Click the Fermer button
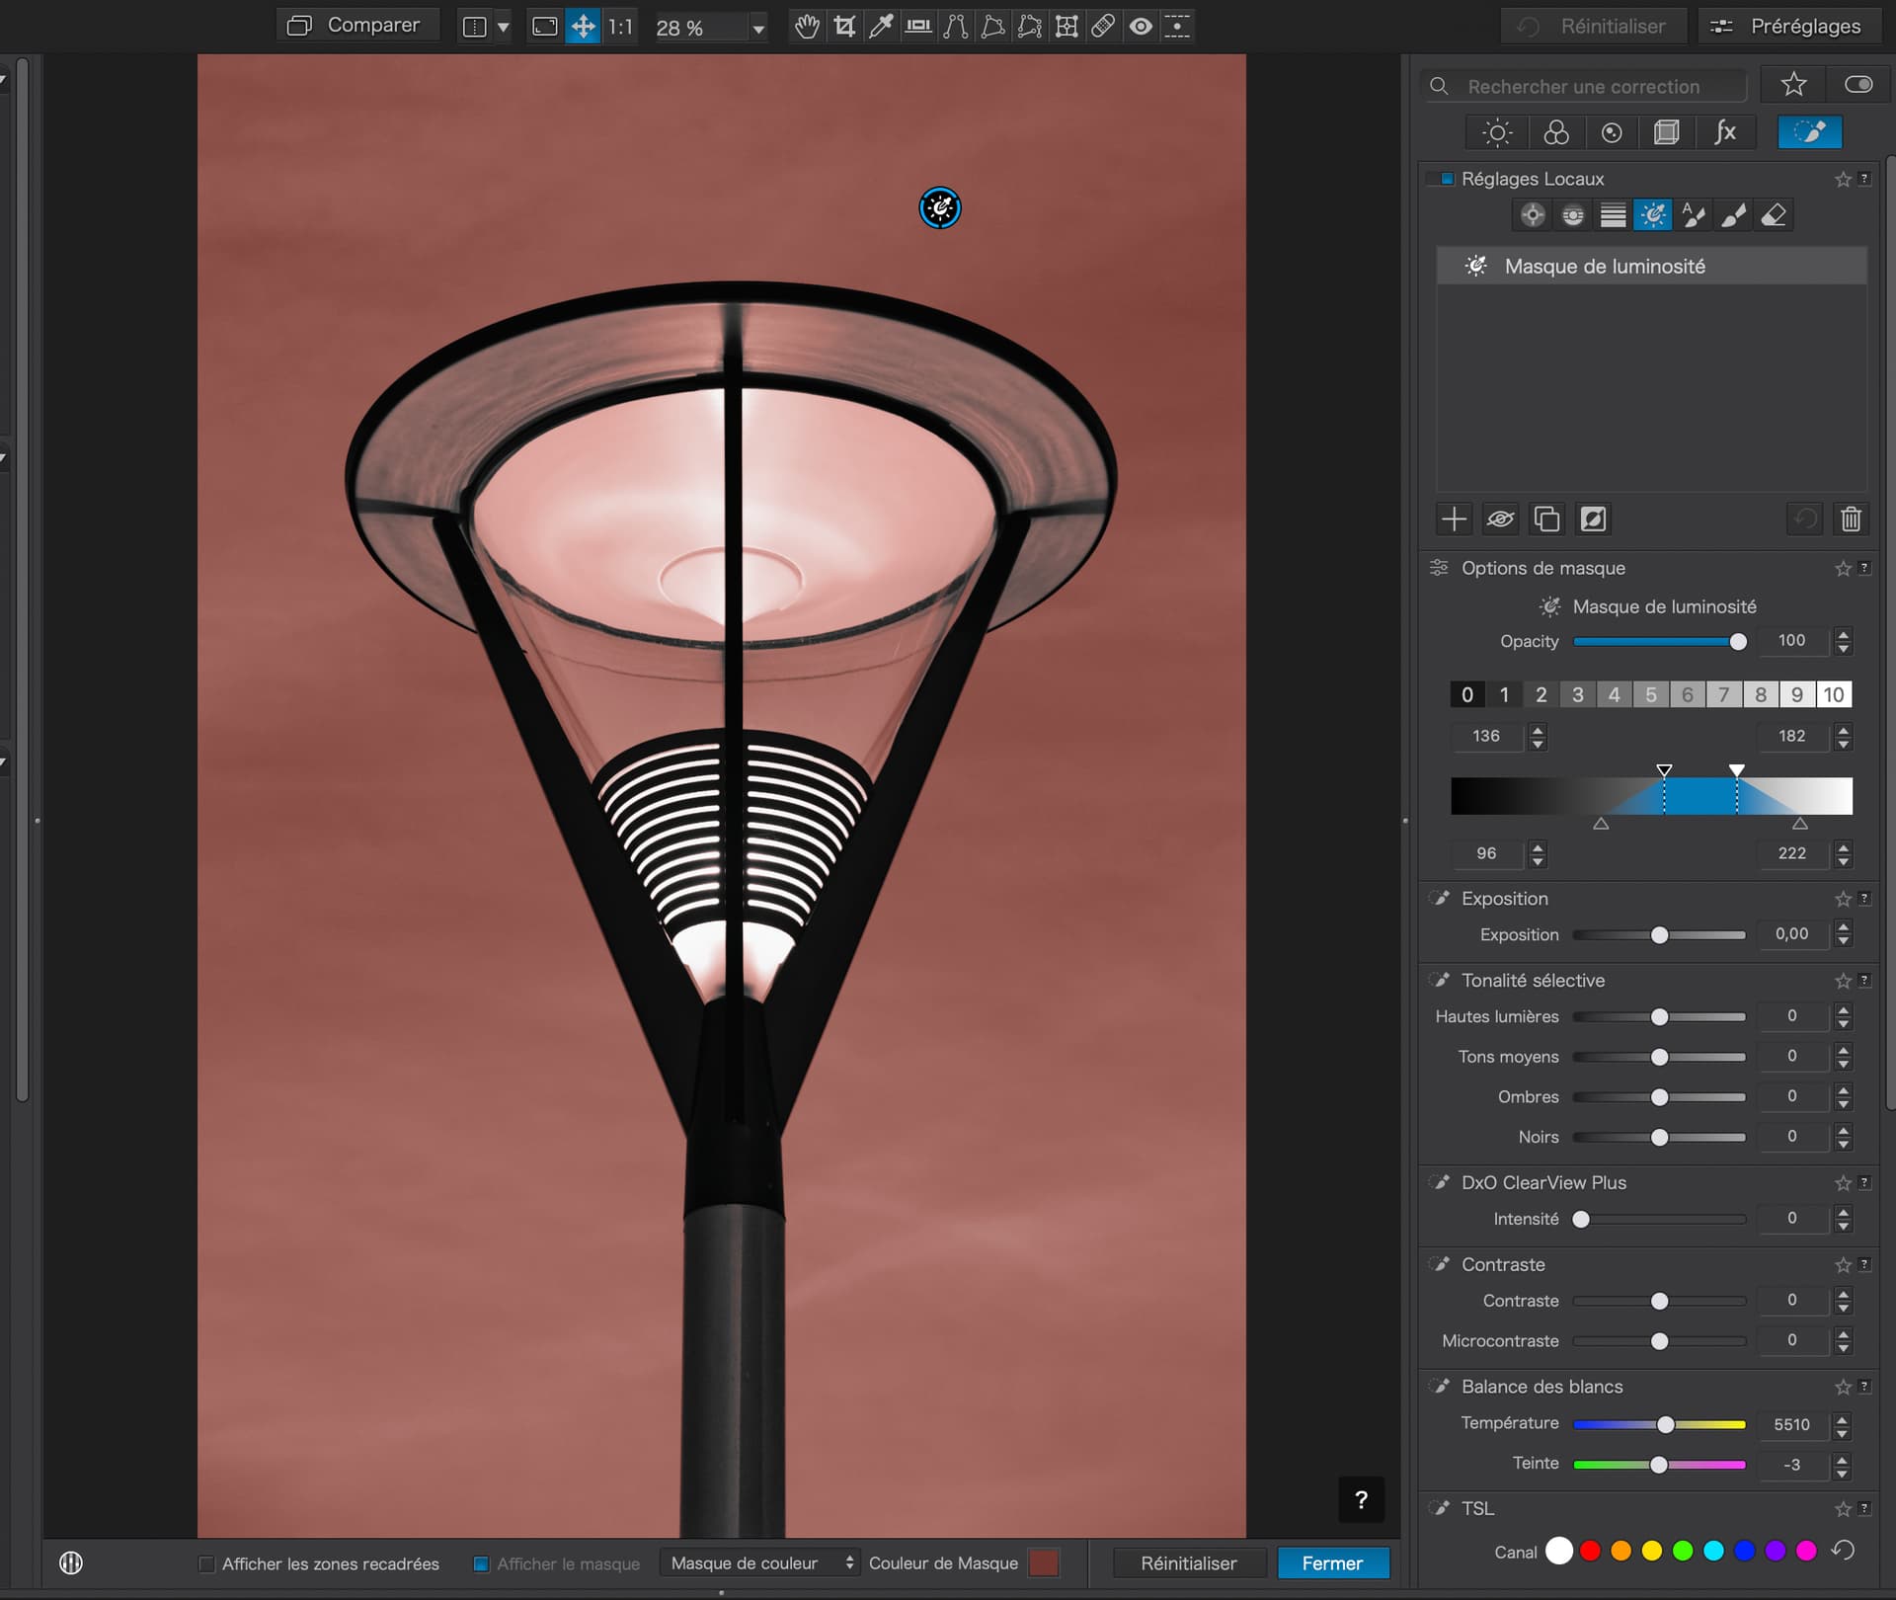Image resolution: width=1896 pixels, height=1600 pixels. coord(1332,1563)
